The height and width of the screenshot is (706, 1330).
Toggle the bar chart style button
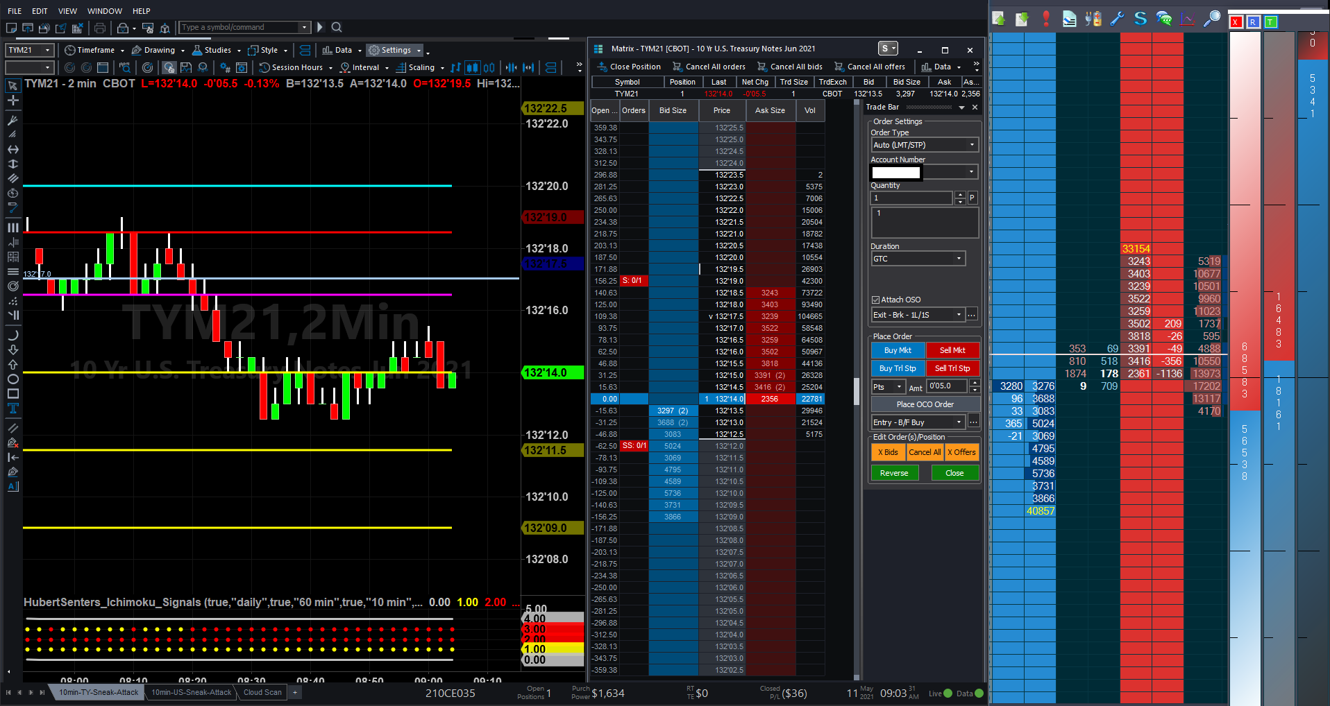pos(455,67)
